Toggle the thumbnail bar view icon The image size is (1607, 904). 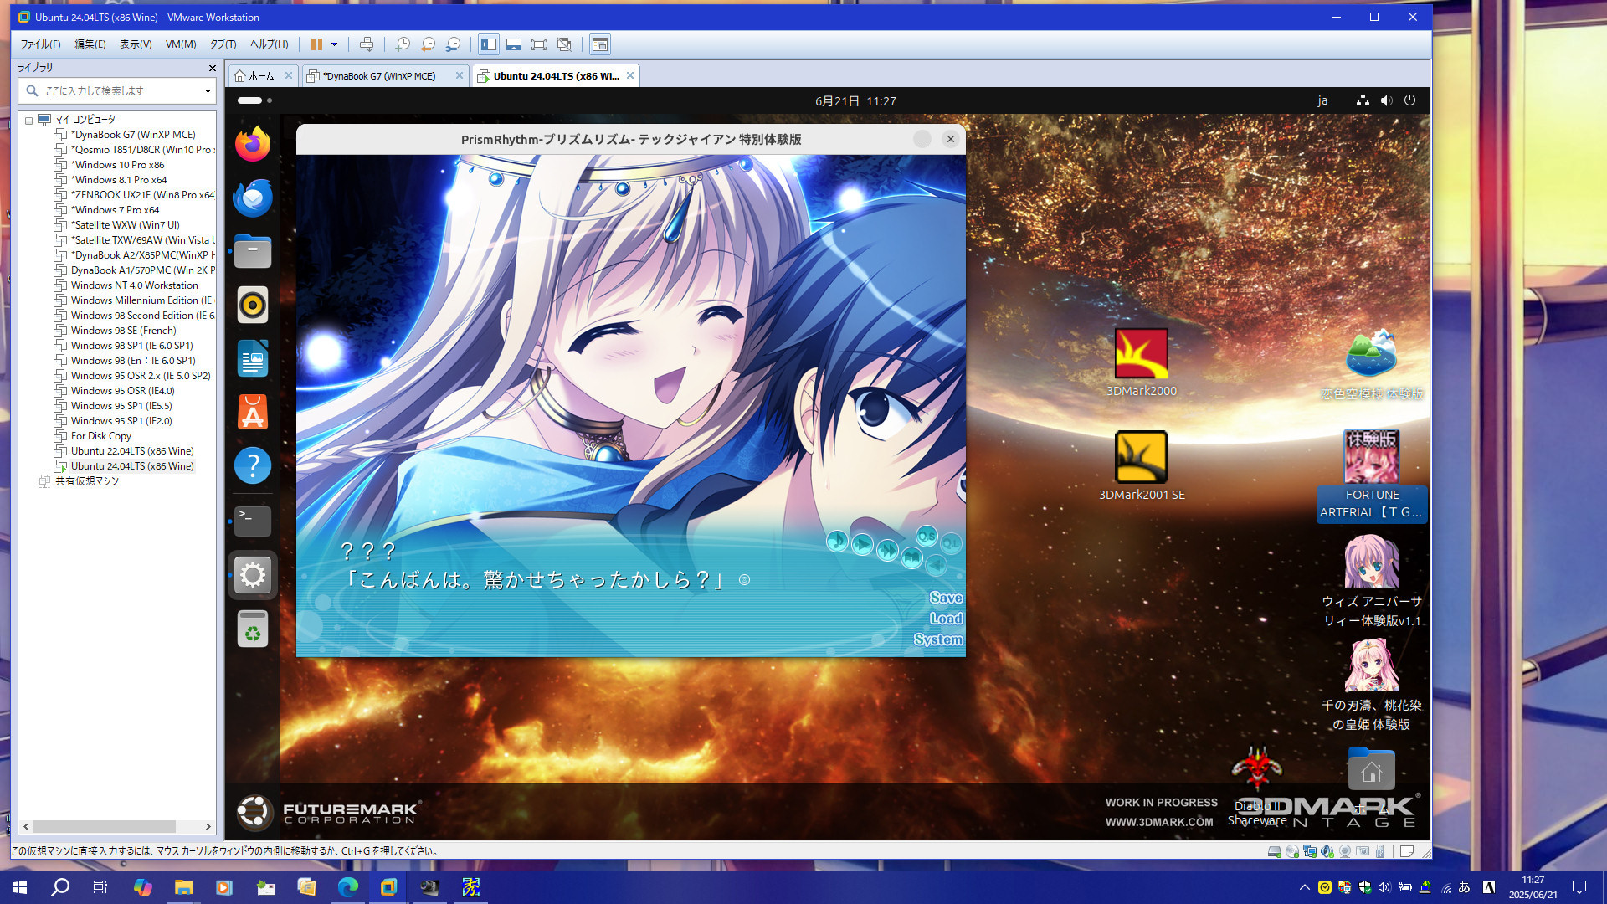tap(514, 44)
